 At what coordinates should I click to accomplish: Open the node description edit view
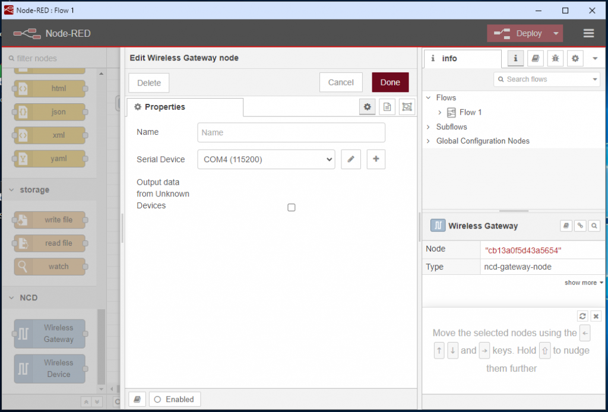(x=387, y=107)
